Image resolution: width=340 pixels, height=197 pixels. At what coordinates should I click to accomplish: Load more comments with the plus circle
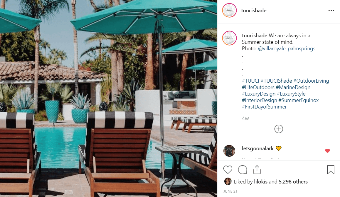pyautogui.click(x=279, y=129)
